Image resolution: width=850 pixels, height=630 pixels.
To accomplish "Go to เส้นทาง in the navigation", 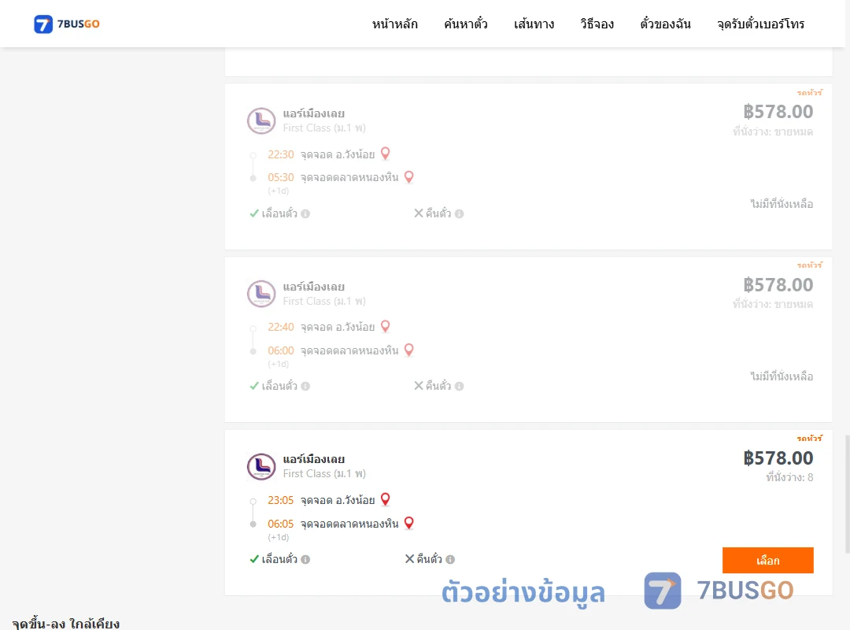I will click(534, 24).
